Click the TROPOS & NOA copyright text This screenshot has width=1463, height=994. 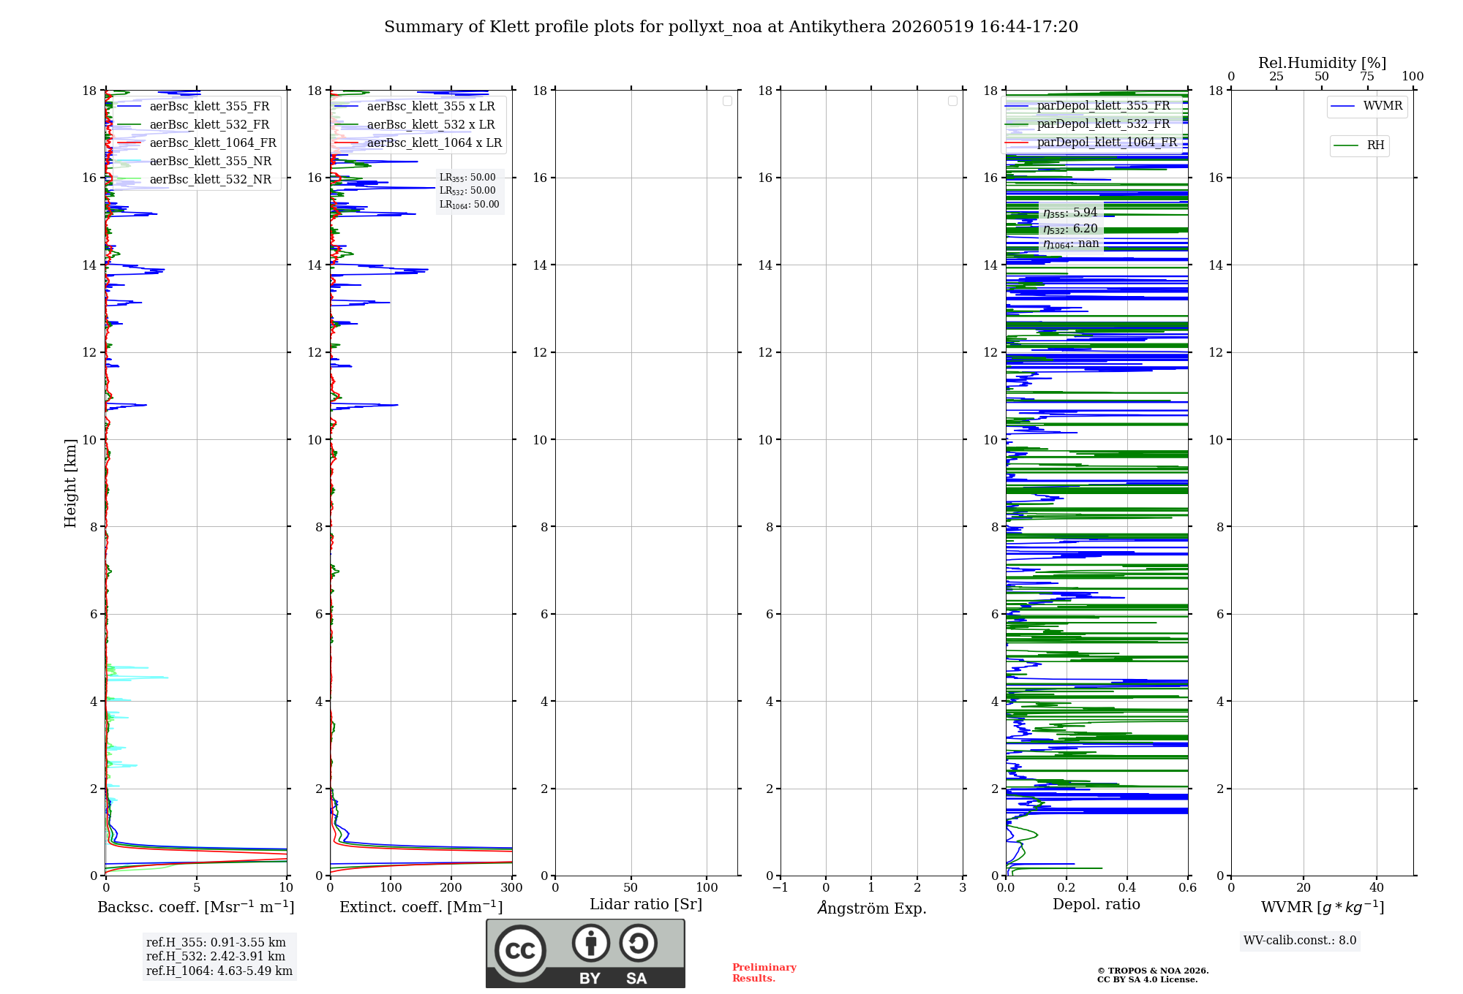tap(1152, 975)
